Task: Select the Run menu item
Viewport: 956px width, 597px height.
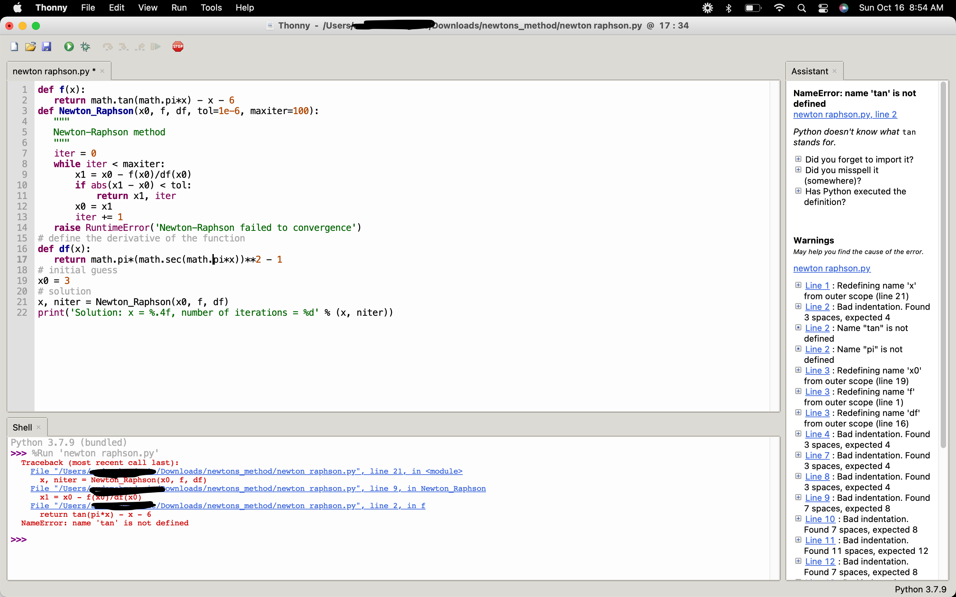Action: coord(178,8)
